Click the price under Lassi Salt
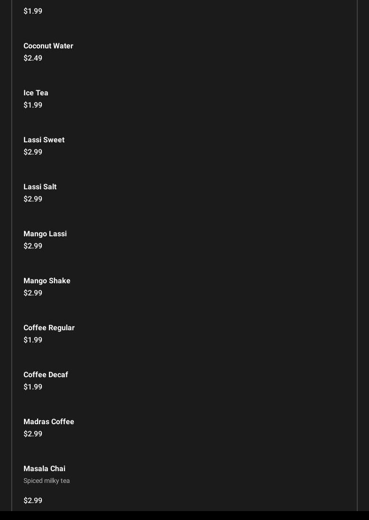This screenshot has height=520, width=369. pyautogui.click(x=33, y=199)
